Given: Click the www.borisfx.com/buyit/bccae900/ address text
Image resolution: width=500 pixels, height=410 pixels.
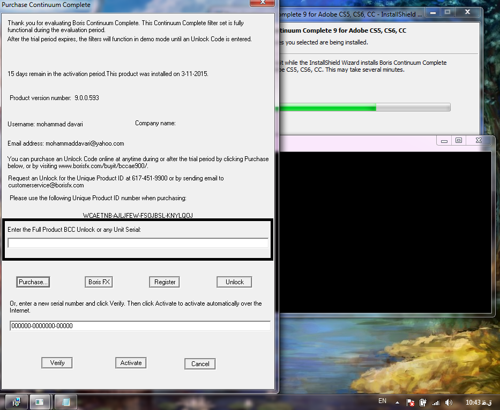Looking at the screenshot, I should pyautogui.click(x=103, y=166).
